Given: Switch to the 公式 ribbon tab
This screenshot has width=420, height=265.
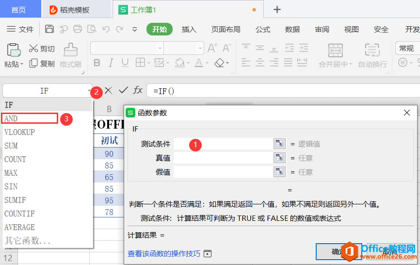Looking at the screenshot, I should [x=263, y=29].
